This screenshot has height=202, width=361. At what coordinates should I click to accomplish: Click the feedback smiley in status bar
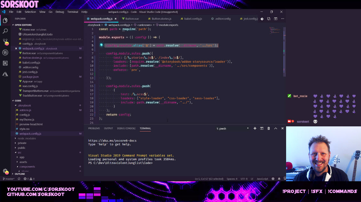(x=273, y=179)
